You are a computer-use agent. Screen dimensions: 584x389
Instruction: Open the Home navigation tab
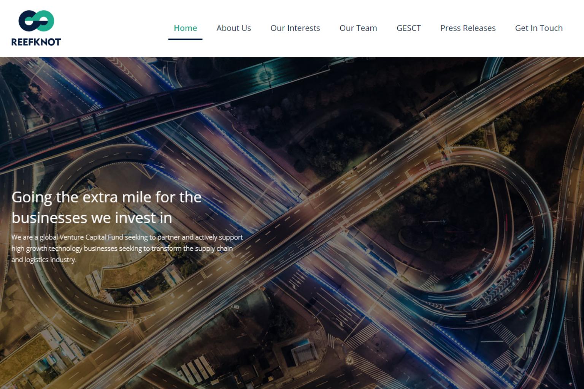tap(185, 28)
